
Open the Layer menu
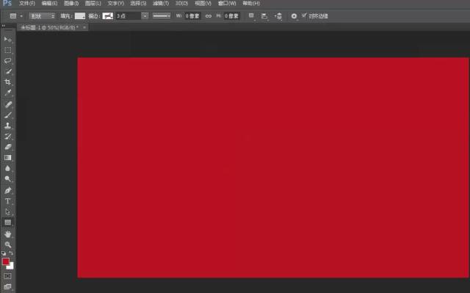(93, 3)
